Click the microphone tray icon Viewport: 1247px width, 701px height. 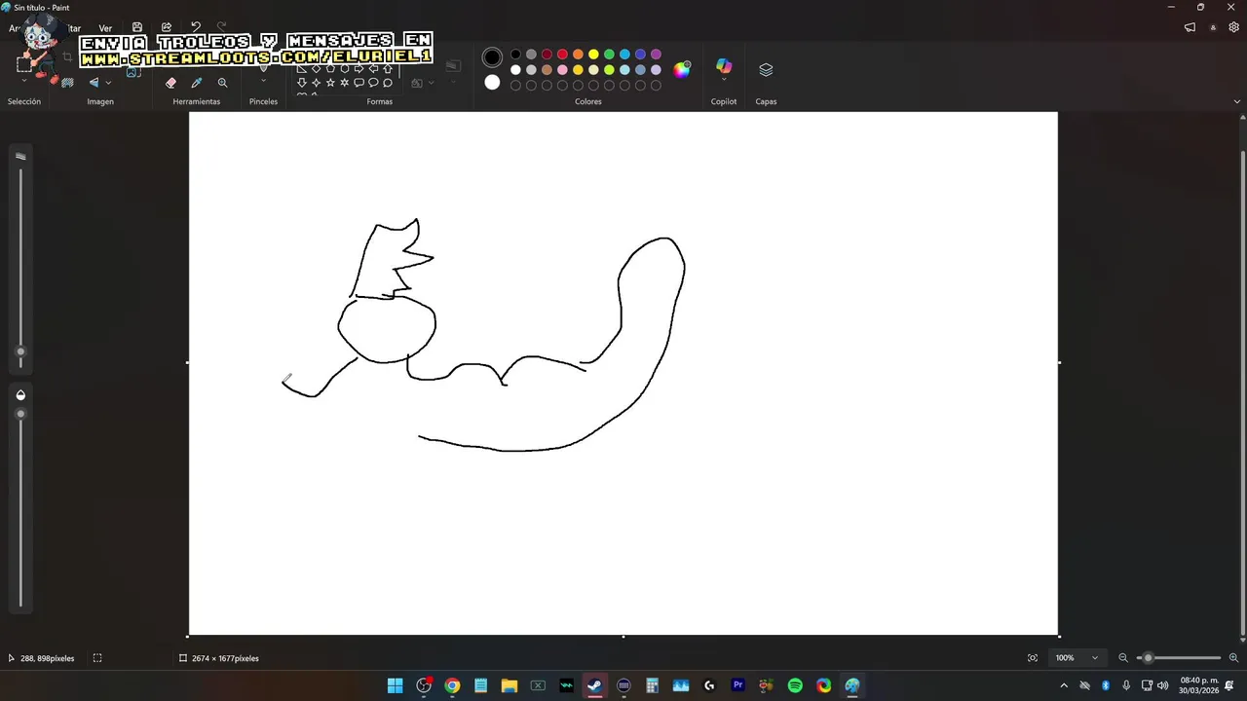(1126, 685)
